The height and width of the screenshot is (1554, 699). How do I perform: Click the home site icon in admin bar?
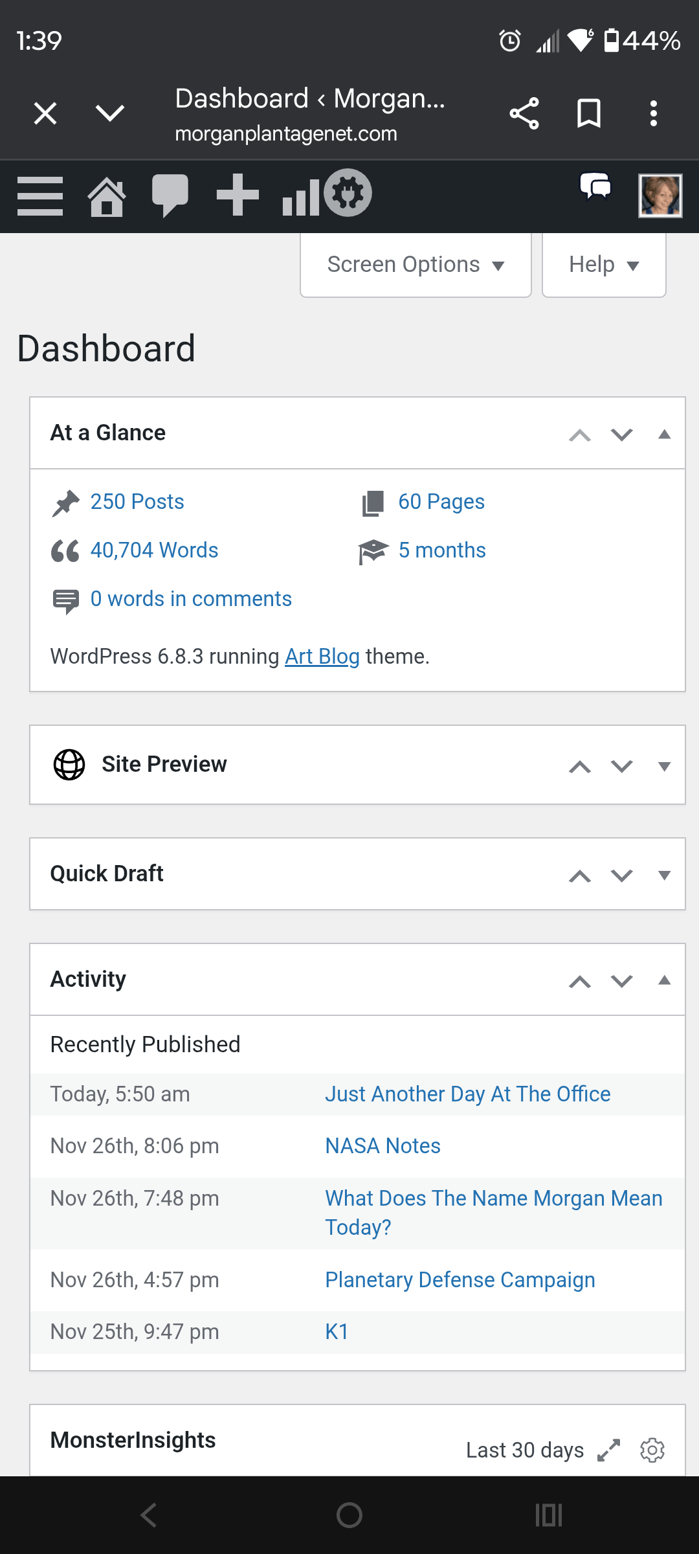[107, 196]
